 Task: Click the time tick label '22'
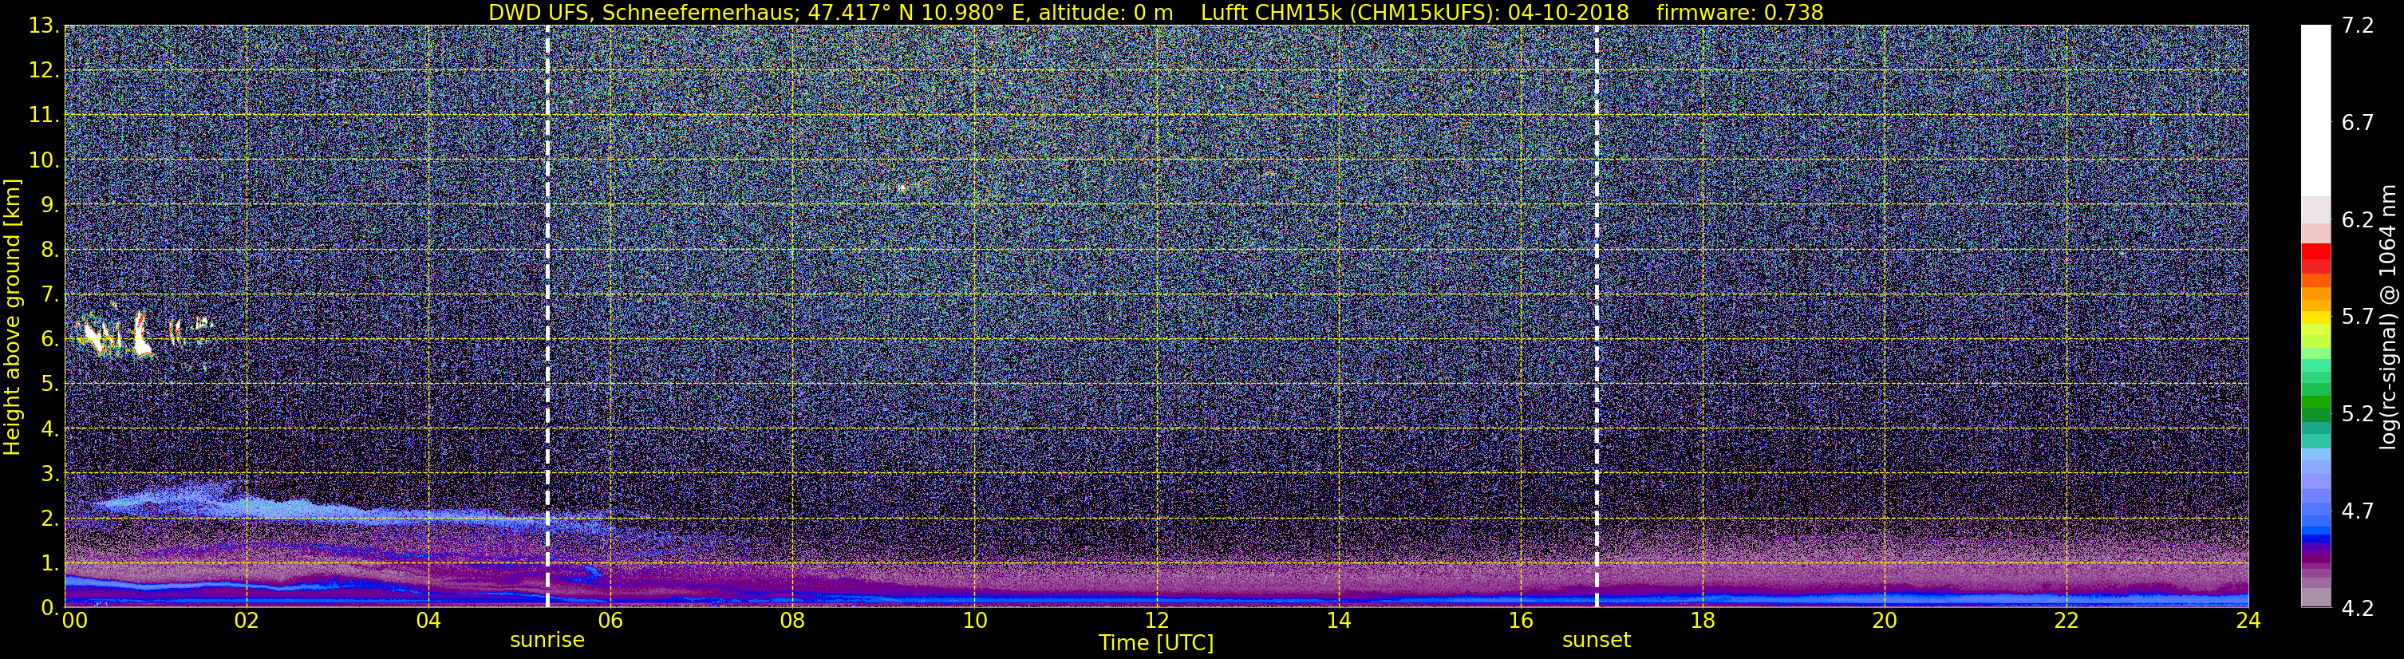coord(2066,622)
